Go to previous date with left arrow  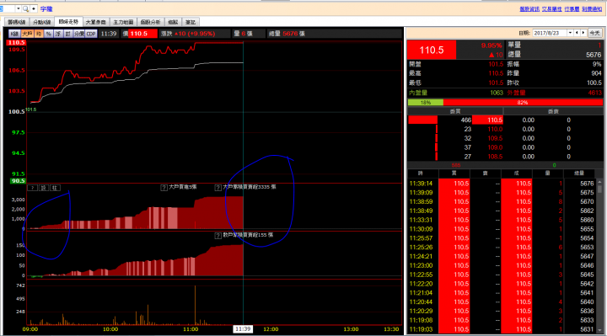(x=577, y=33)
